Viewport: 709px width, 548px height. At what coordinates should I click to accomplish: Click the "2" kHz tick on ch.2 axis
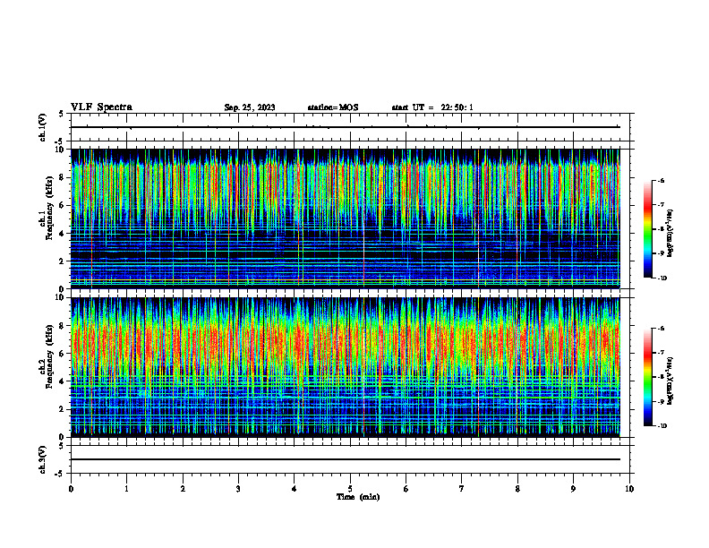(x=63, y=409)
